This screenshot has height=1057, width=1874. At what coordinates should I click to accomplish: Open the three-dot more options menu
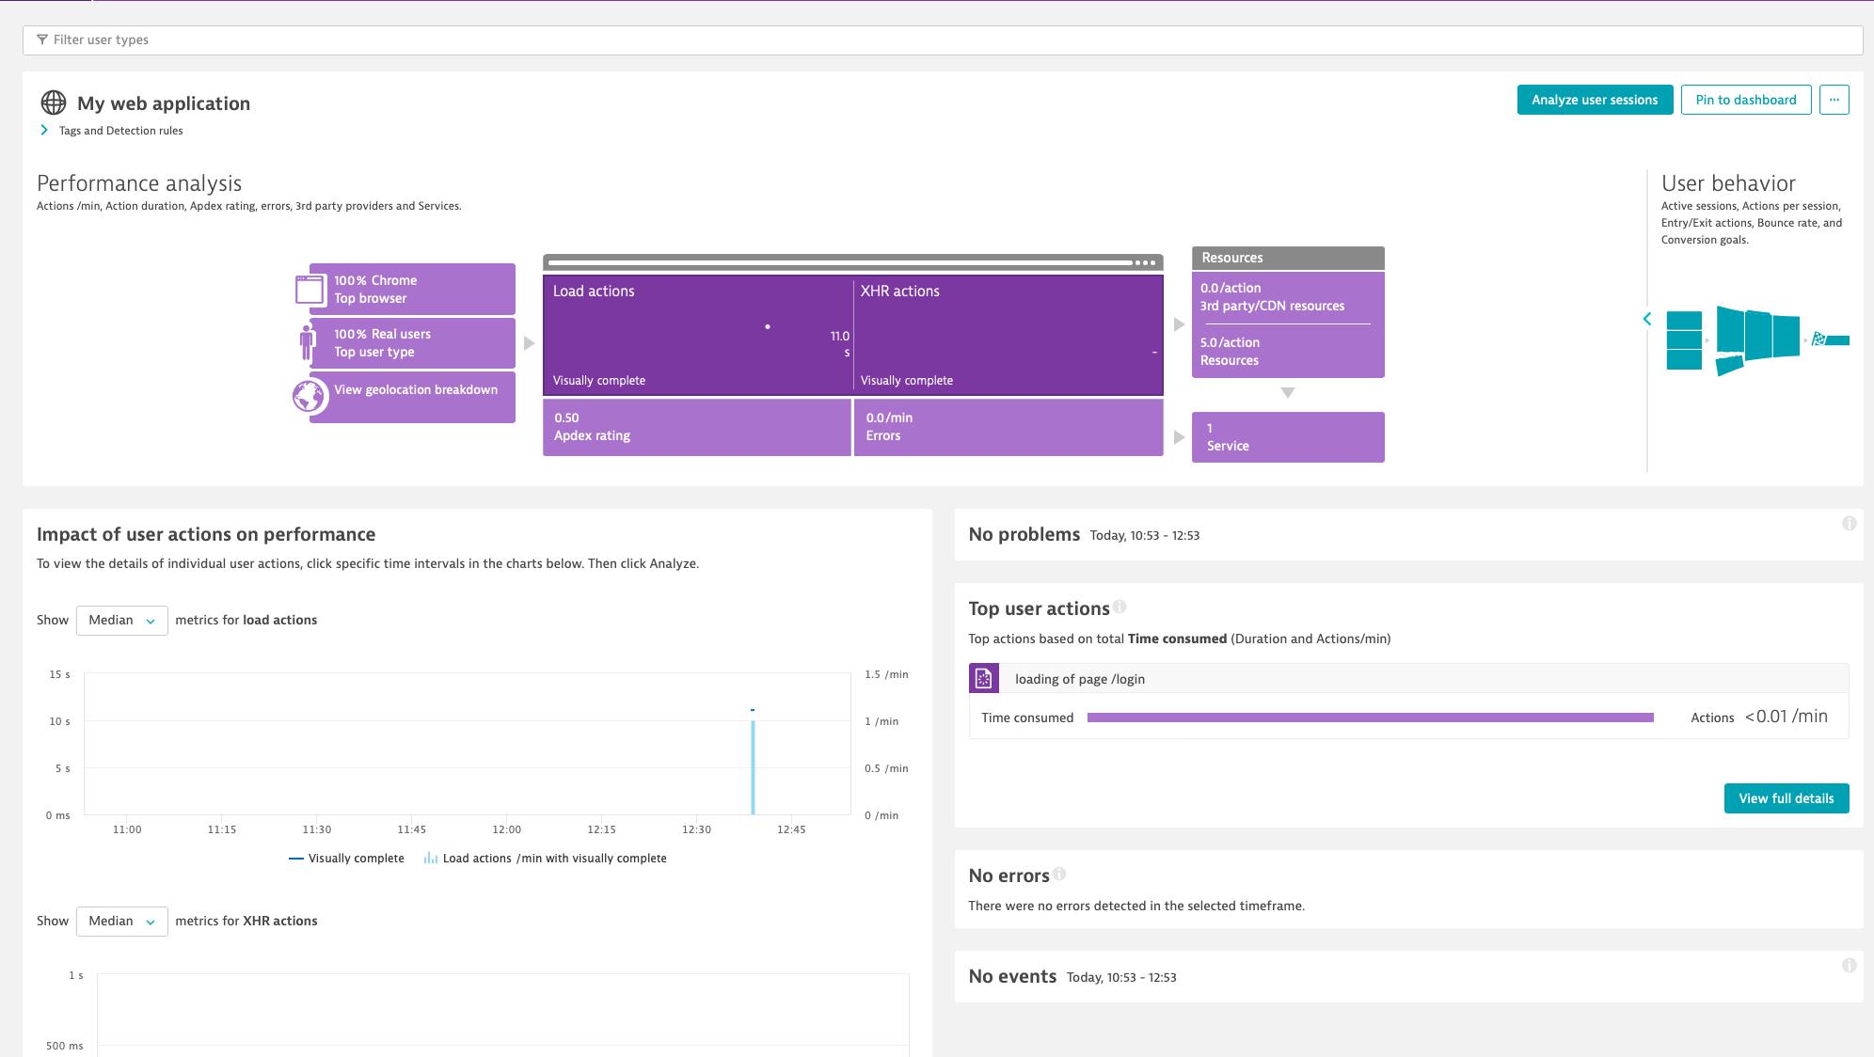pos(1834,100)
